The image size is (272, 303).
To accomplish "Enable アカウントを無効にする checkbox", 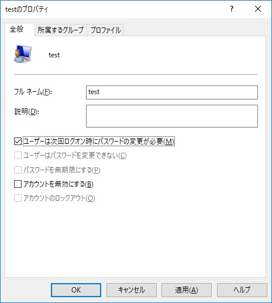I will [x=18, y=184].
